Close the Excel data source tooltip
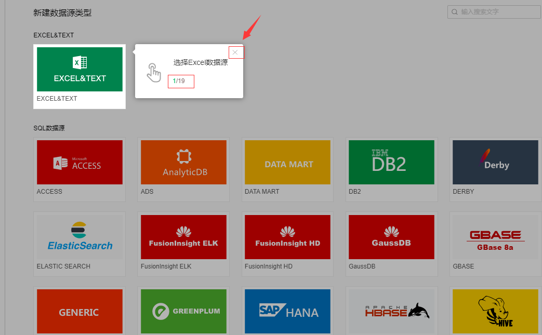Image resolution: width=542 pixels, height=335 pixels. point(235,52)
